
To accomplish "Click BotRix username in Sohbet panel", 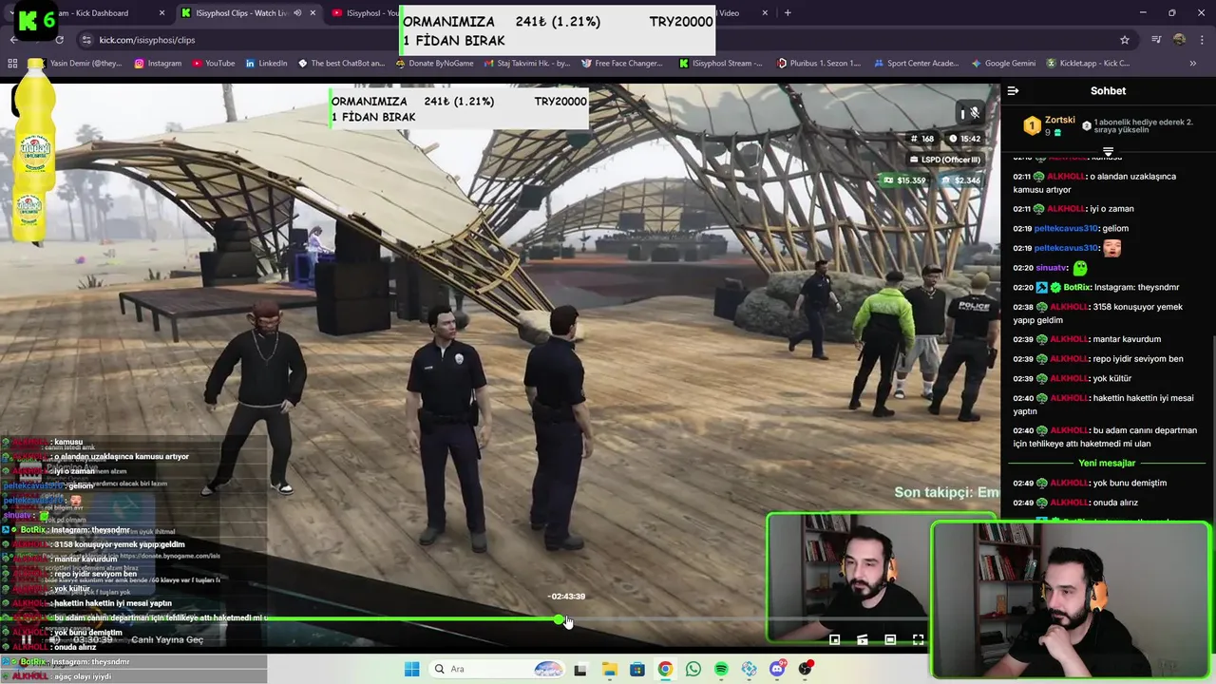I will tap(1076, 288).
